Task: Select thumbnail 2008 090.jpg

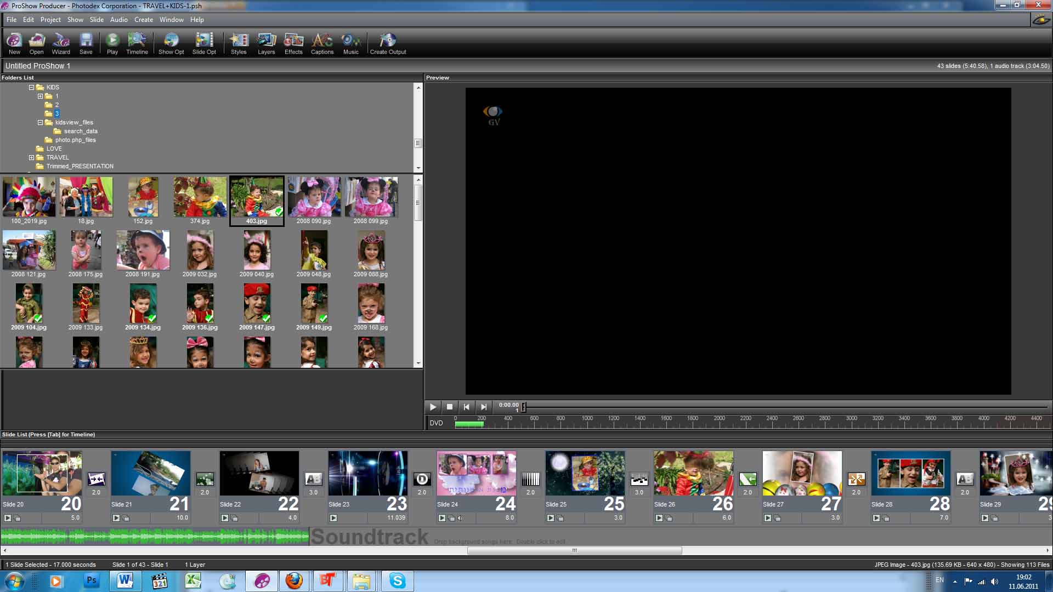Action: tap(314, 200)
